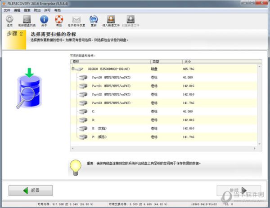Click the 刷新磁盘列表 refresh disk list icon
The width and height of the screenshot is (270, 208).
click(x=27, y=19)
